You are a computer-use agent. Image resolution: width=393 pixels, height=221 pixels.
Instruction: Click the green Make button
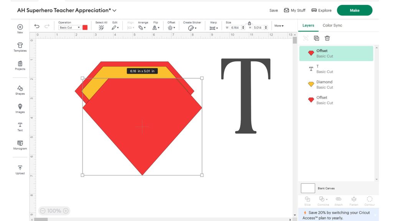[355, 10]
